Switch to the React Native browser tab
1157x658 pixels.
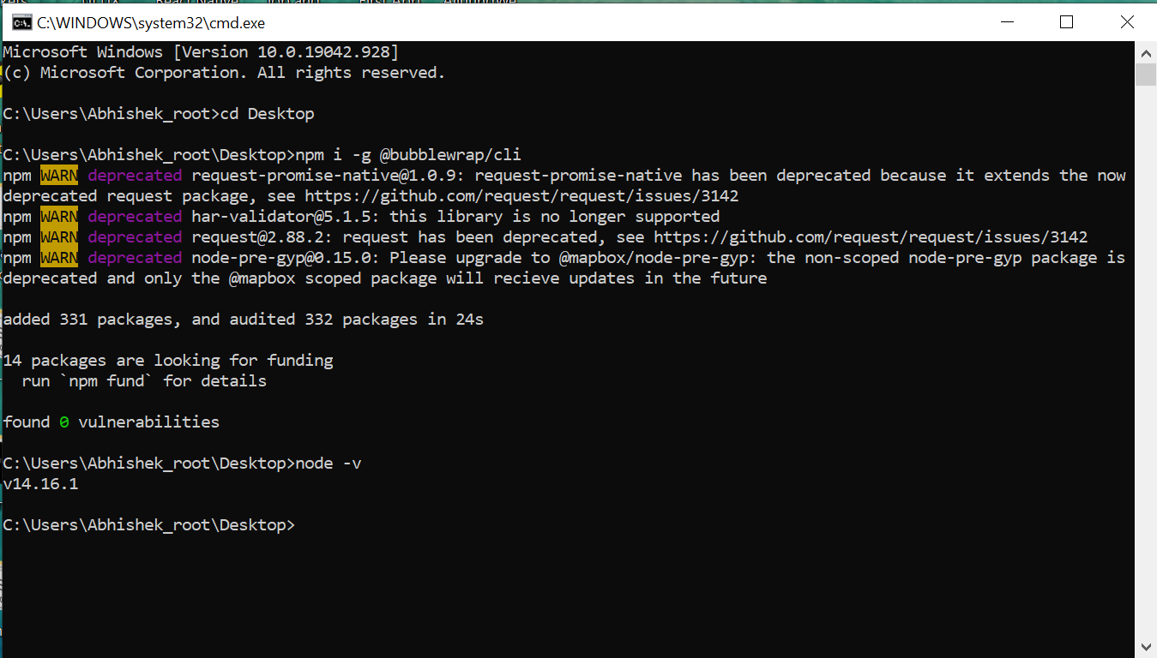click(x=196, y=3)
